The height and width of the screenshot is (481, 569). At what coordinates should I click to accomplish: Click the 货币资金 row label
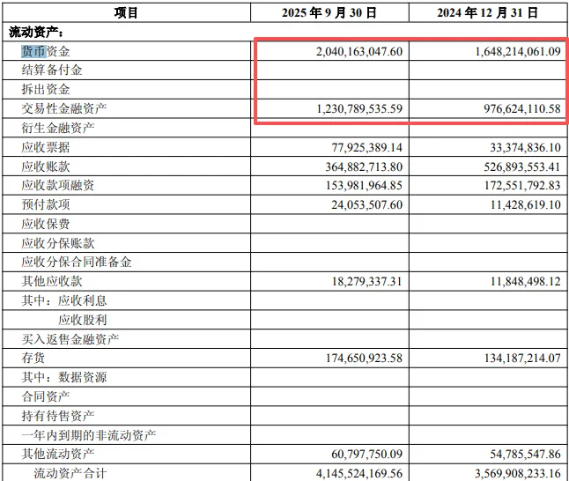click(x=45, y=51)
